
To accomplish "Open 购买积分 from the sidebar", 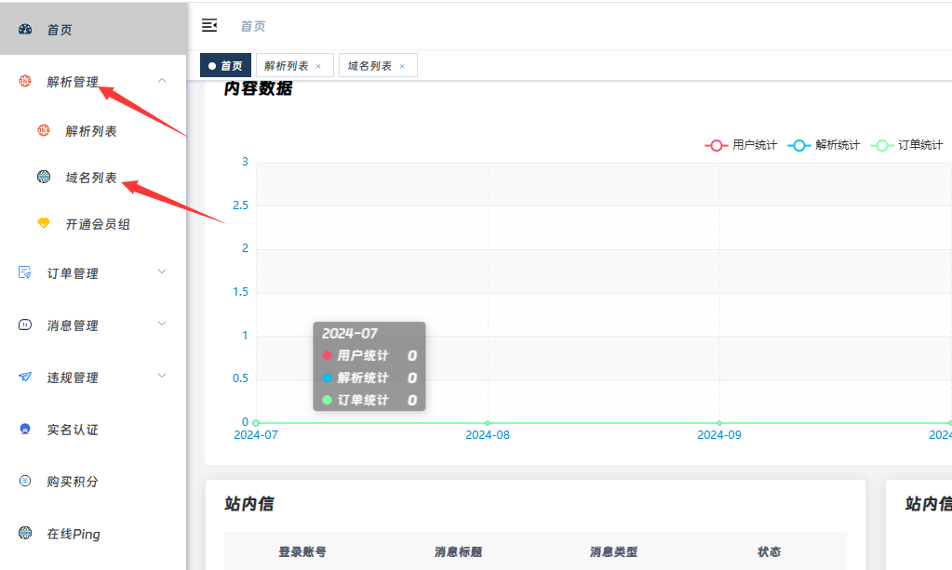I will 73,482.
